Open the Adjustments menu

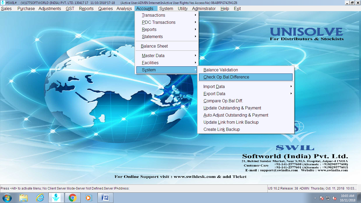50,8
